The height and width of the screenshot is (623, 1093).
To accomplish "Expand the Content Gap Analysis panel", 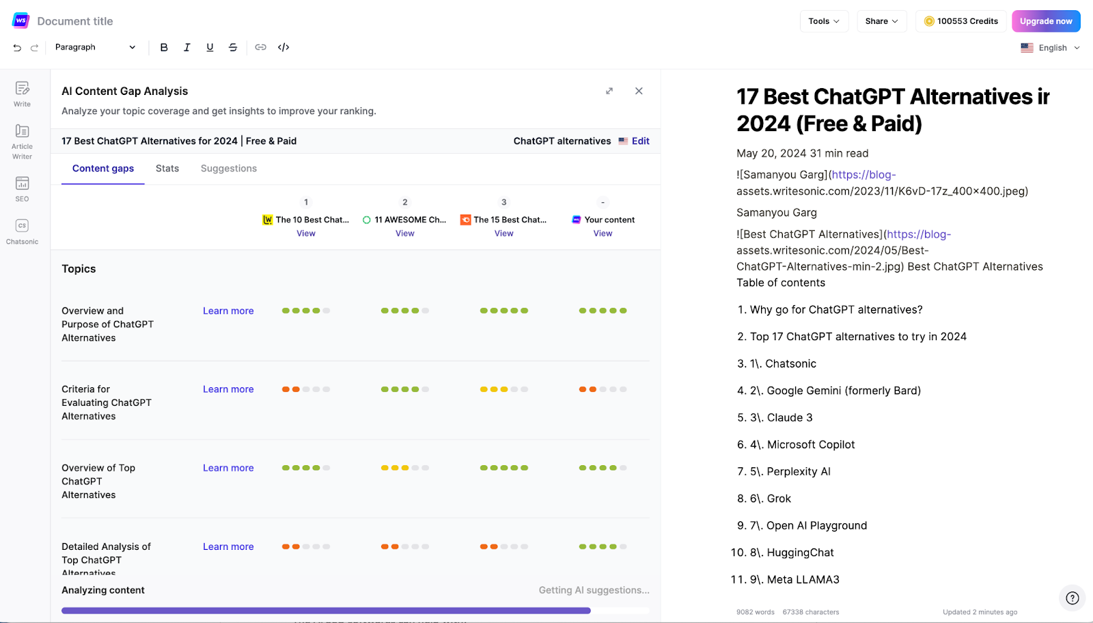I will [x=609, y=91].
